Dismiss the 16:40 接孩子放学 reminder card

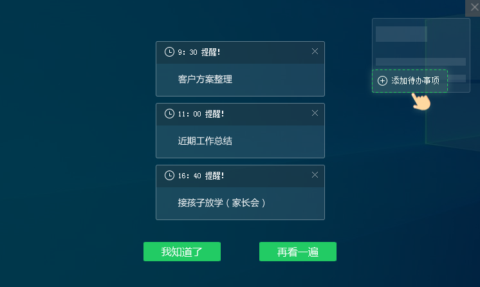point(315,174)
